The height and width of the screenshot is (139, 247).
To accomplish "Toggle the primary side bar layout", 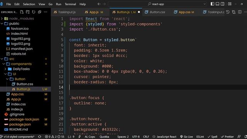I will [212, 4].
